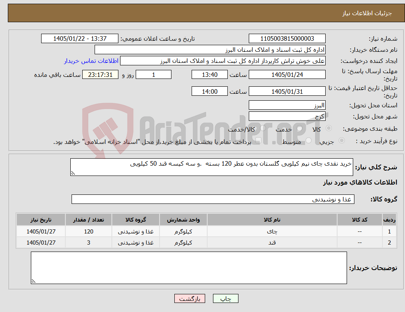Viewport: 405px width, 312px height.
Task: Click the quantity cell 3 for قند
Action: click(88, 243)
